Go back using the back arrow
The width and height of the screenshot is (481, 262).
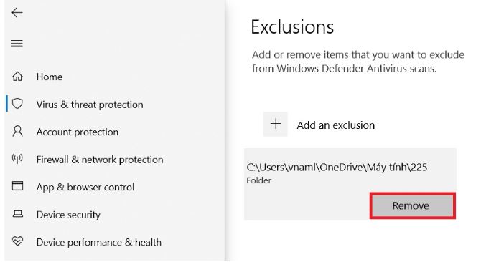point(17,13)
